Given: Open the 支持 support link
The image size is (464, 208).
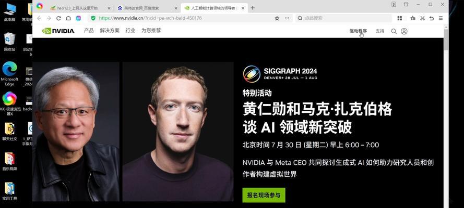Looking at the screenshot, I should [379, 31].
